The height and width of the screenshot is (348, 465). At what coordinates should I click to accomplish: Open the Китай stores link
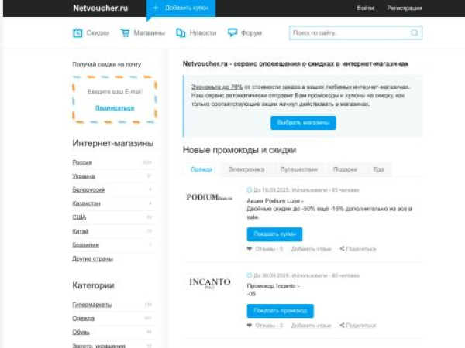(x=81, y=231)
